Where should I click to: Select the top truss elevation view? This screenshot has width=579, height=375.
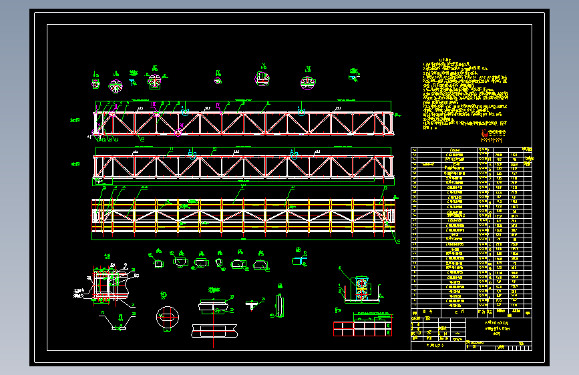coord(243,123)
